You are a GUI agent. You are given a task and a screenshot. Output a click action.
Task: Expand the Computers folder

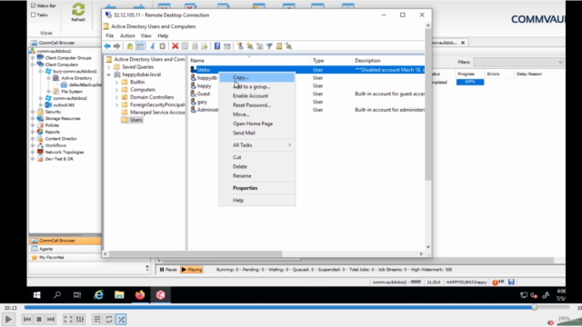[116, 90]
